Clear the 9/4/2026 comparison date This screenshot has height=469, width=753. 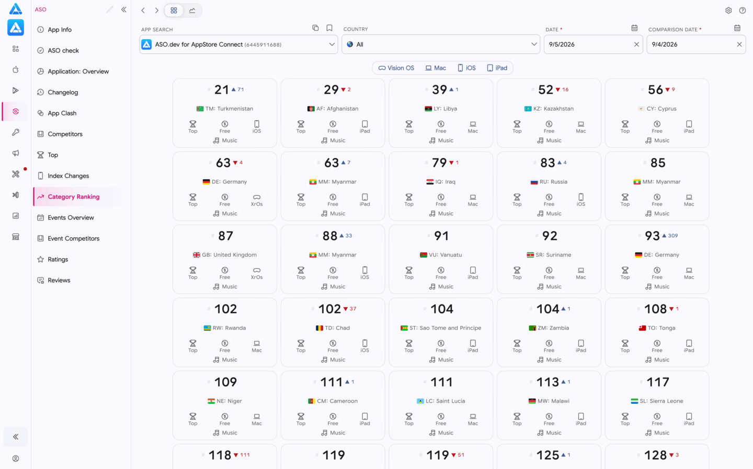pyautogui.click(x=739, y=44)
